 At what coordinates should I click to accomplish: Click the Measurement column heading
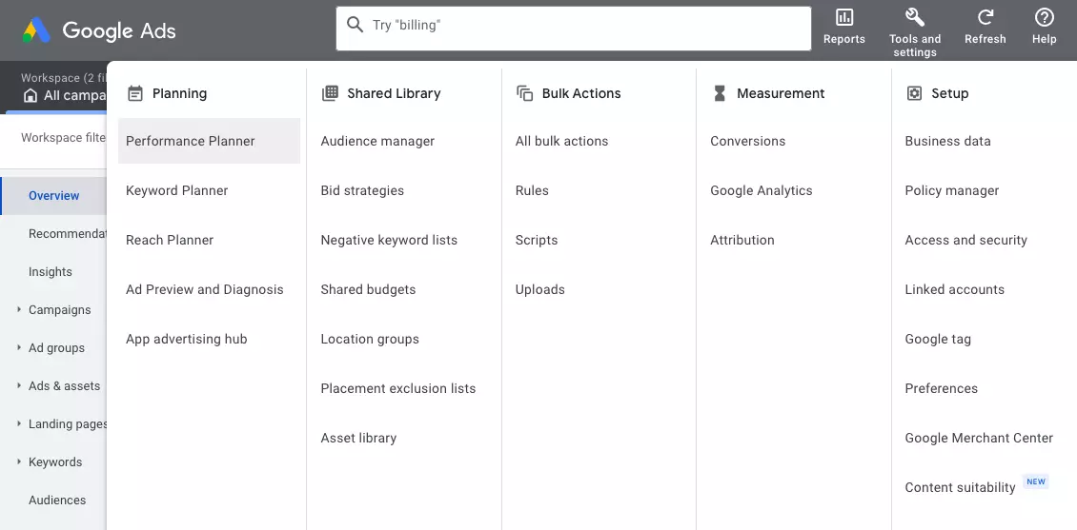pos(781,93)
